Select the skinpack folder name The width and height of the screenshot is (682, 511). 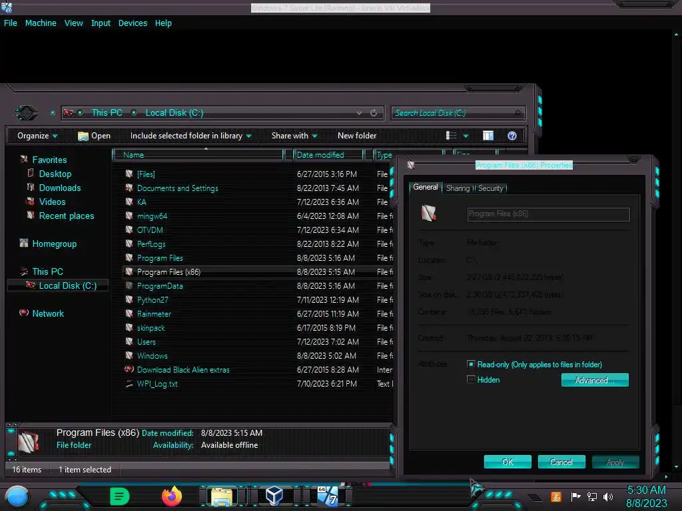[151, 327]
